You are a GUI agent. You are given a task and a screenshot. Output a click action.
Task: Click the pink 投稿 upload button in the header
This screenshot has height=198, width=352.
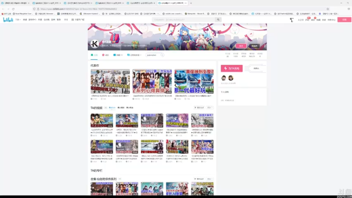point(345,20)
